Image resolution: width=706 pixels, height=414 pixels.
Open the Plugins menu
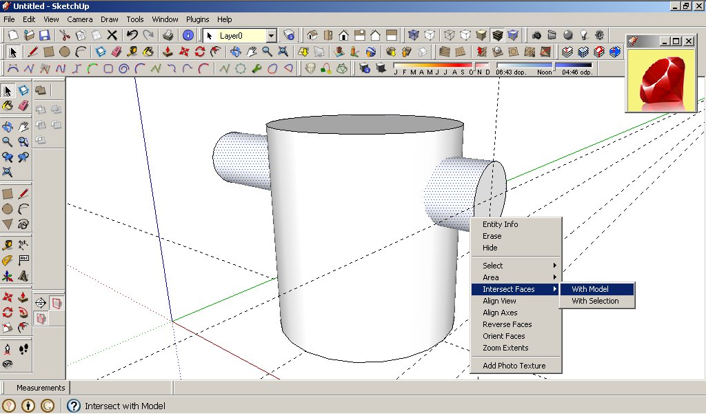click(x=198, y=19)
